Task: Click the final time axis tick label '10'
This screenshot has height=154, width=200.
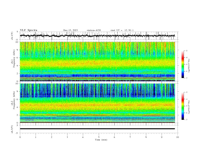Action: [x=178, y=137]
